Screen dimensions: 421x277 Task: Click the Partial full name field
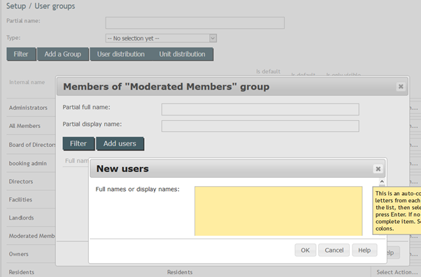click(260, 109)
